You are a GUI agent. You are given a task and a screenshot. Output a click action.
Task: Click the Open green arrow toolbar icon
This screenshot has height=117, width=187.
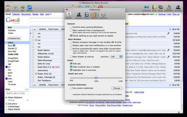23,7
